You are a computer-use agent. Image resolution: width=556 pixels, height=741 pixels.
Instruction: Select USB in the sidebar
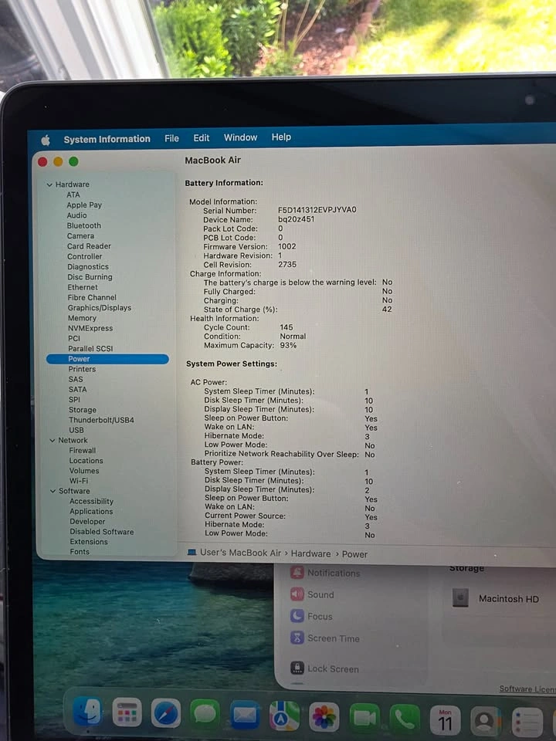(x=76, y=430)
